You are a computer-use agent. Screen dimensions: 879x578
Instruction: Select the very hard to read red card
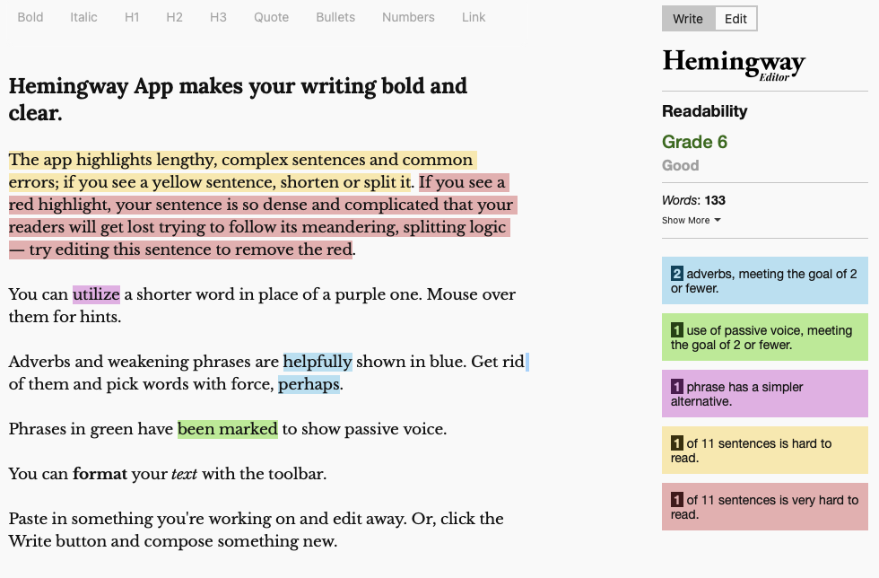click(x=764, y=507)
